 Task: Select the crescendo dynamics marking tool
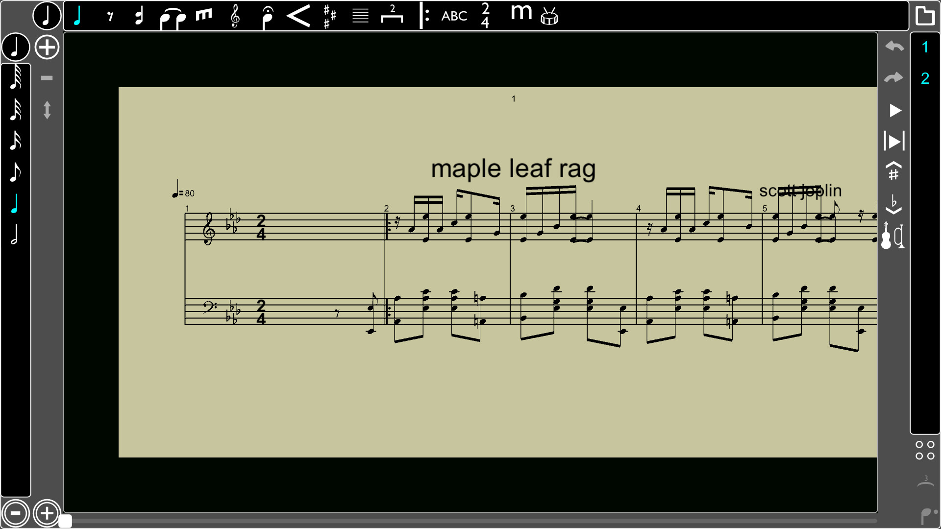point(298,16)
